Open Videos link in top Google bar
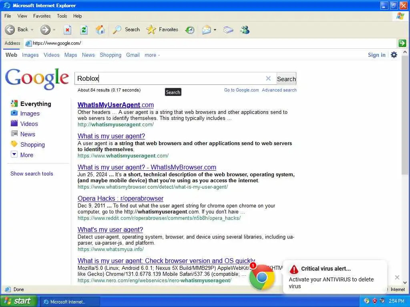 click(52, 55)
